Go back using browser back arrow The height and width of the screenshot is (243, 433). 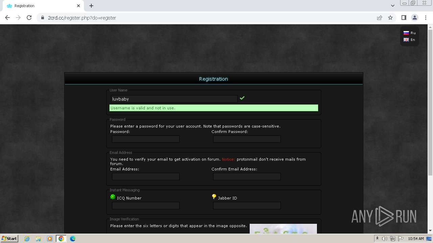pyautogui.click(x=7, y=18)
